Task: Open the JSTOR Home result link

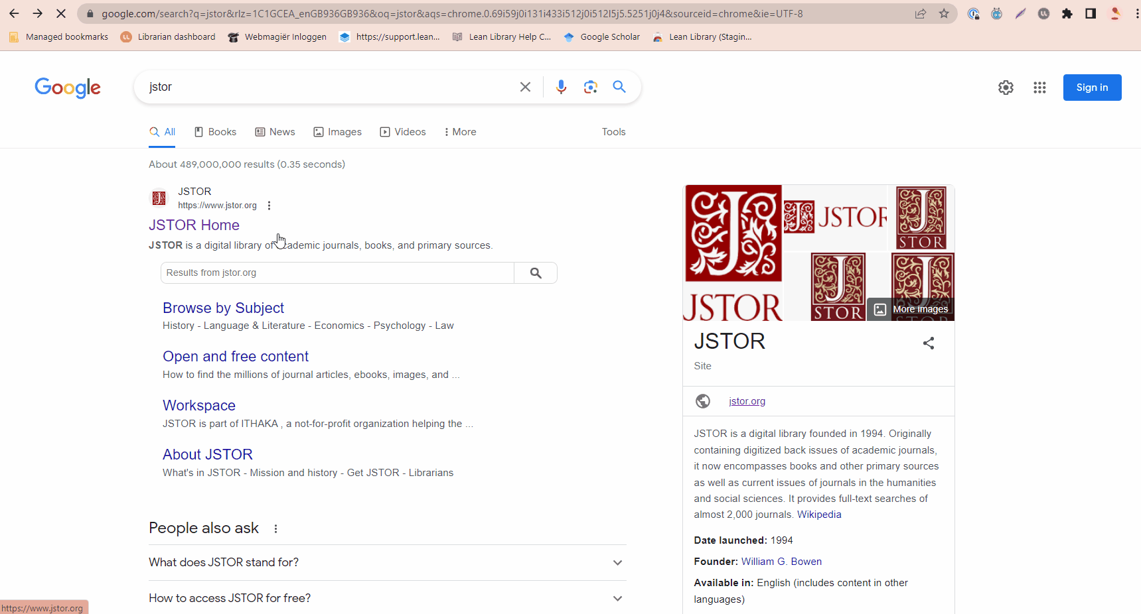Action: pos(194,225)
